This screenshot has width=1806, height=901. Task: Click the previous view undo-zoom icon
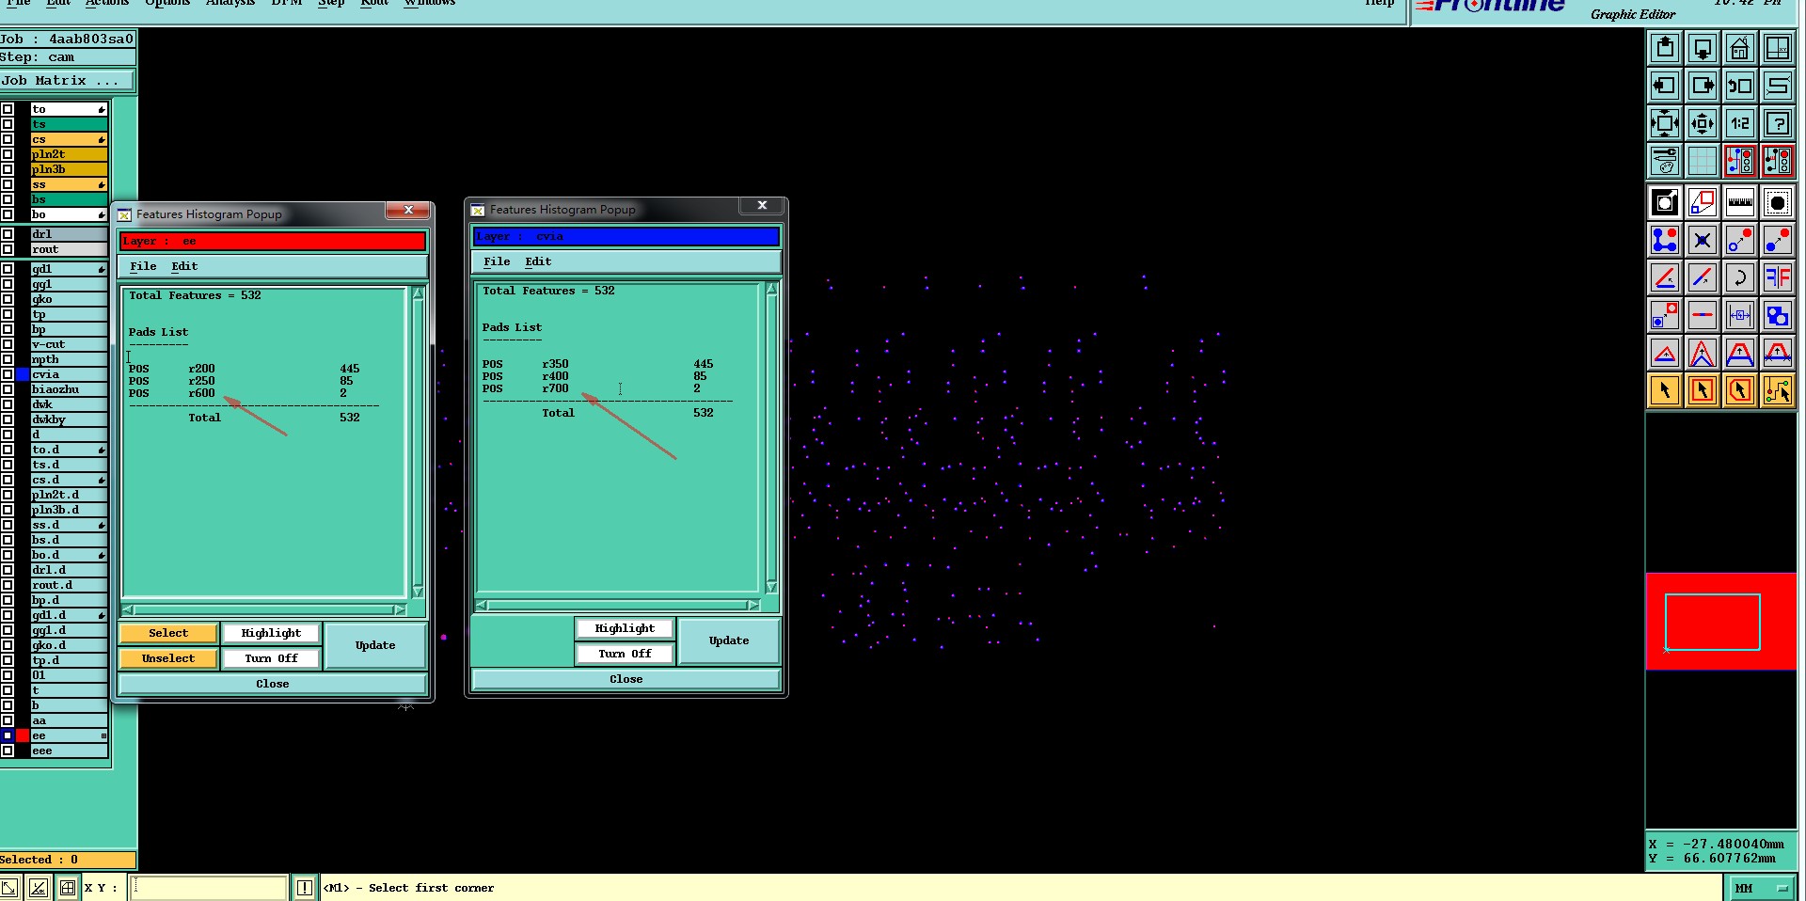1740,86
